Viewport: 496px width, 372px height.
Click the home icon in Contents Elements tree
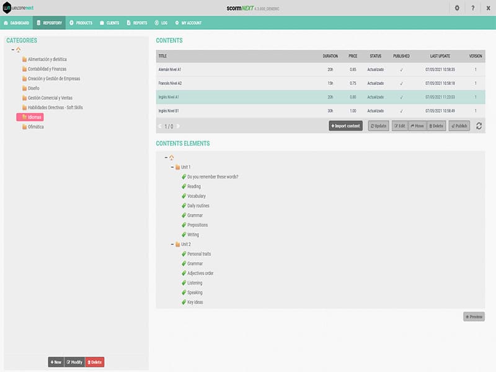[172, 157]
